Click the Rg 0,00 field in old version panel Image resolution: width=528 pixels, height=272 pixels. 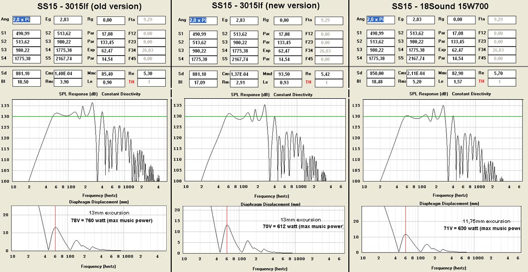click(x=112, y=20)
